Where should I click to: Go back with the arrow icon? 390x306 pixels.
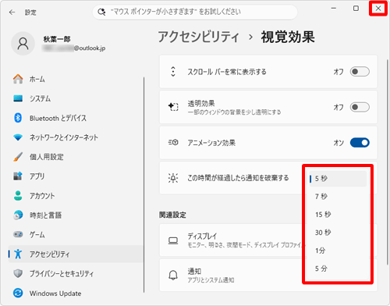12,12
